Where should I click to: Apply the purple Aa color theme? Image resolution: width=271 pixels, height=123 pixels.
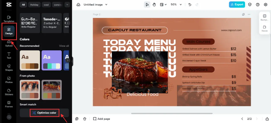point(52,60)
